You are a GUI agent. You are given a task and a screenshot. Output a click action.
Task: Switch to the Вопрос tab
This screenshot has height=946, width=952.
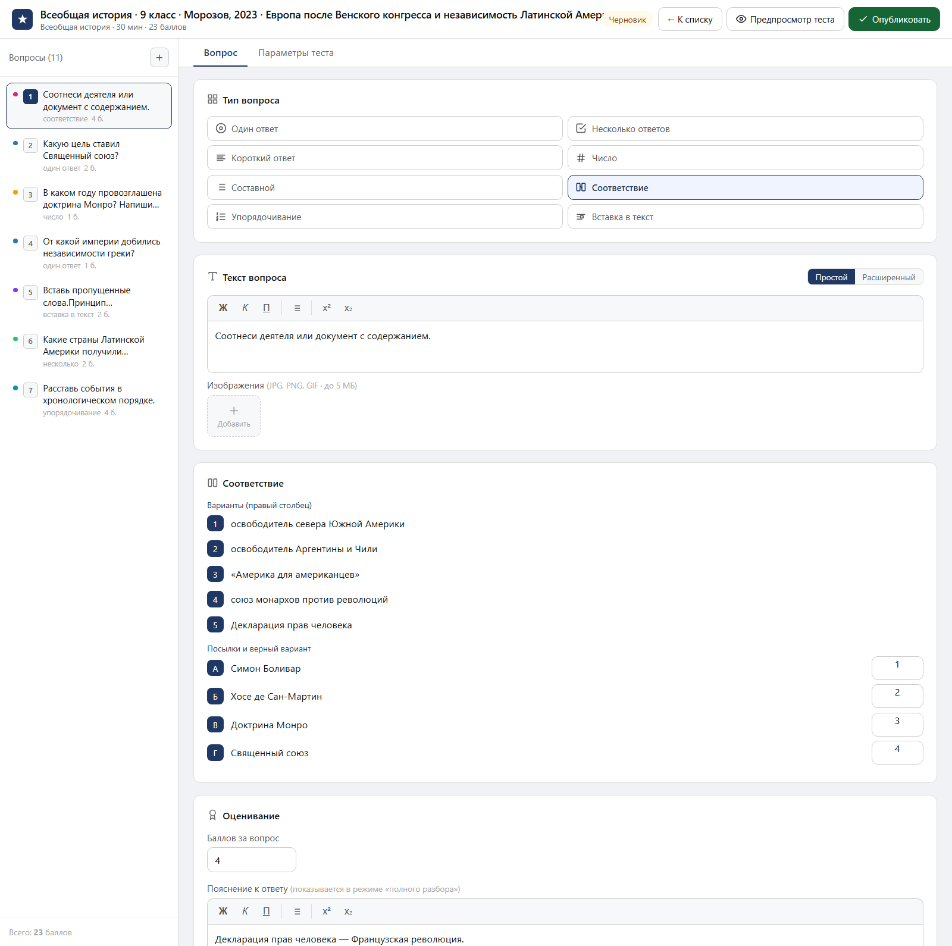click(x=221, y=53)
